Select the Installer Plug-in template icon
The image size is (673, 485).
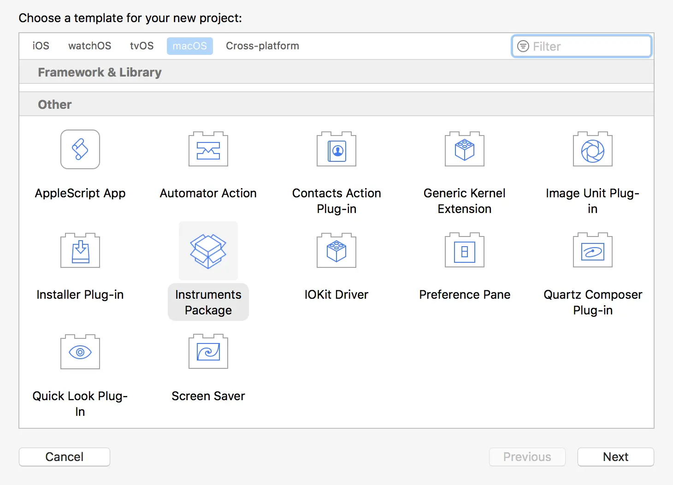coord(80,251)
